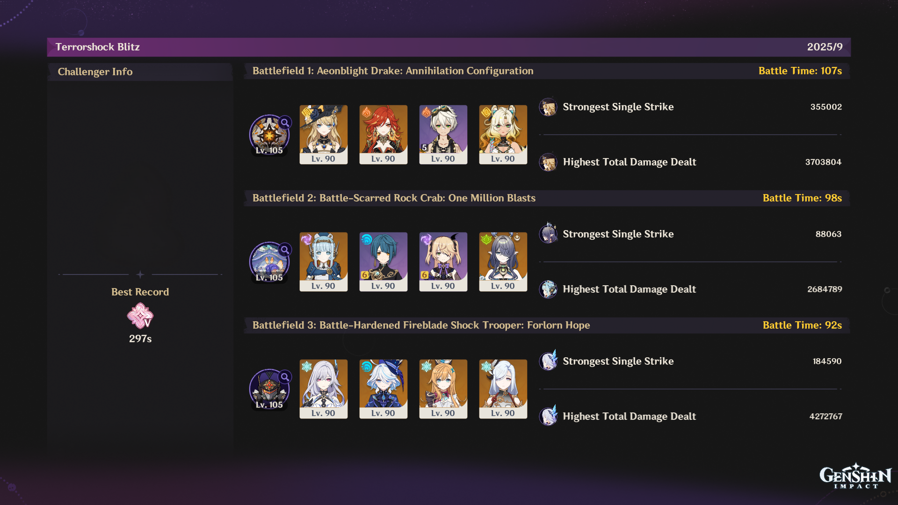898x505 pixels.
Task: Click Battlefield 3 Strongest Single Strike character icon
Action: (x=548, y=361)
